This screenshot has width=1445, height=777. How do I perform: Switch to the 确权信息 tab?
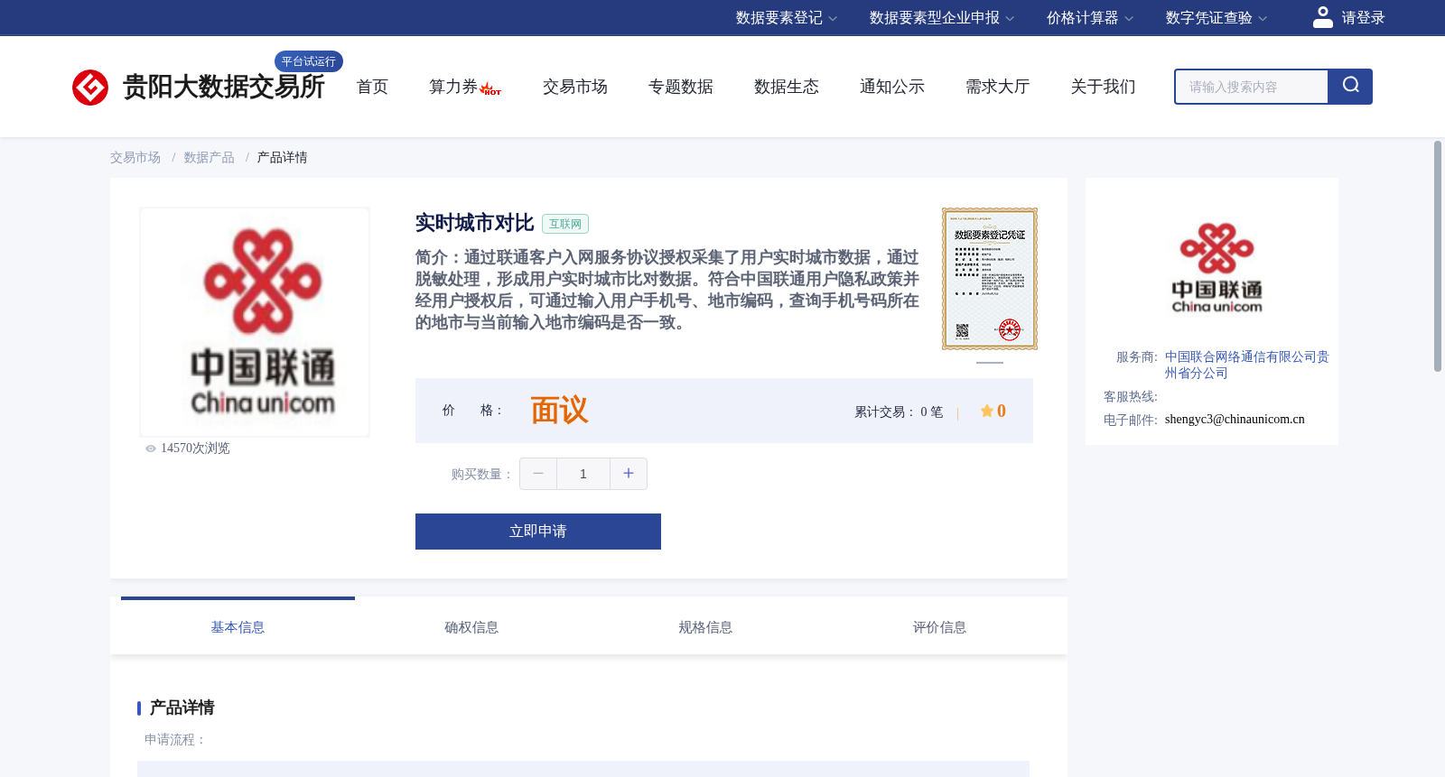[x=471, y=627]
